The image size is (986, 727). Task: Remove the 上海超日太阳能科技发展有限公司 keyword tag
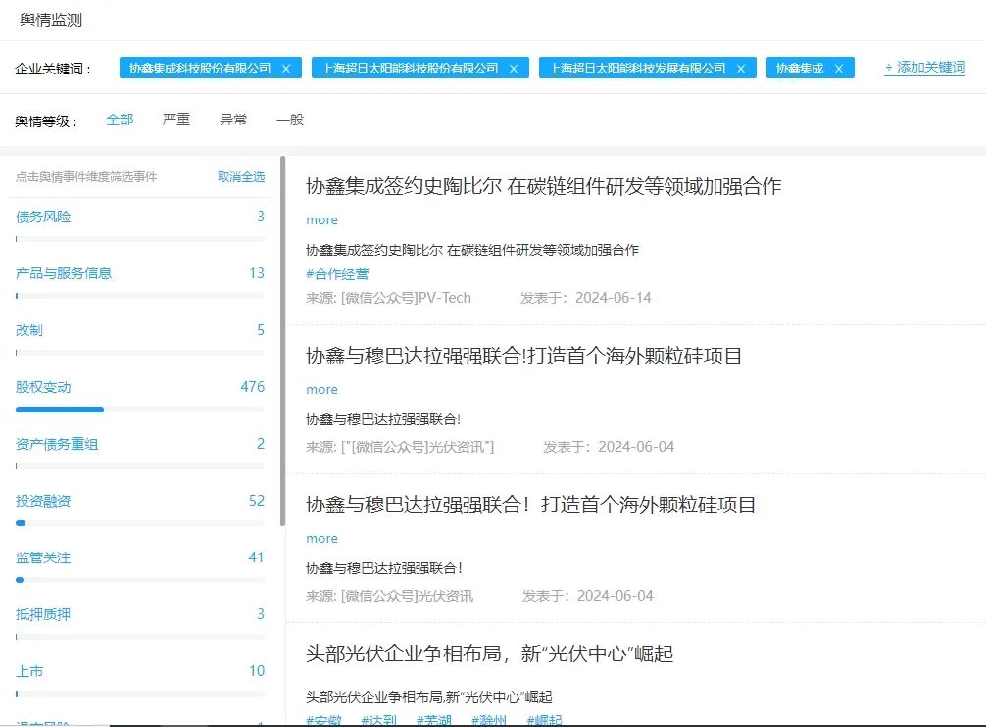(741, 69)
